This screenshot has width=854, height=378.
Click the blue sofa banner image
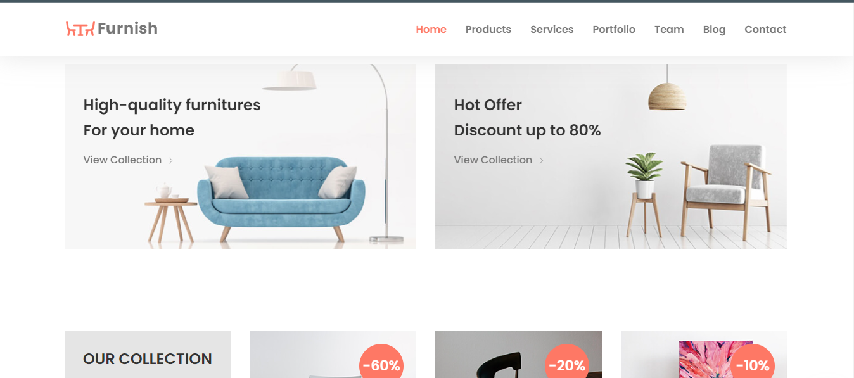[240, 156]
